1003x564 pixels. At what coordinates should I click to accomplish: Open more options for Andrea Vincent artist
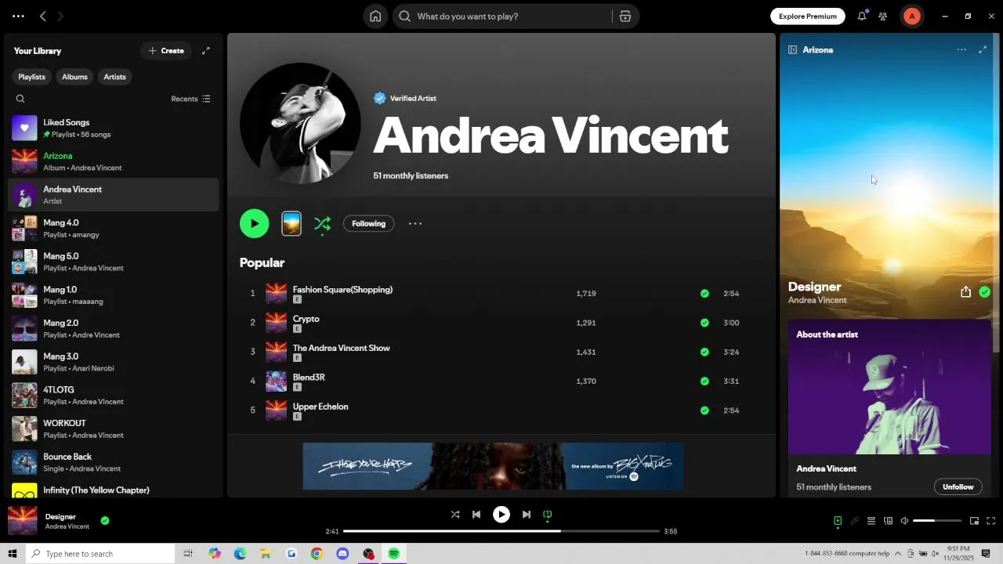click(x=415, y=223)
